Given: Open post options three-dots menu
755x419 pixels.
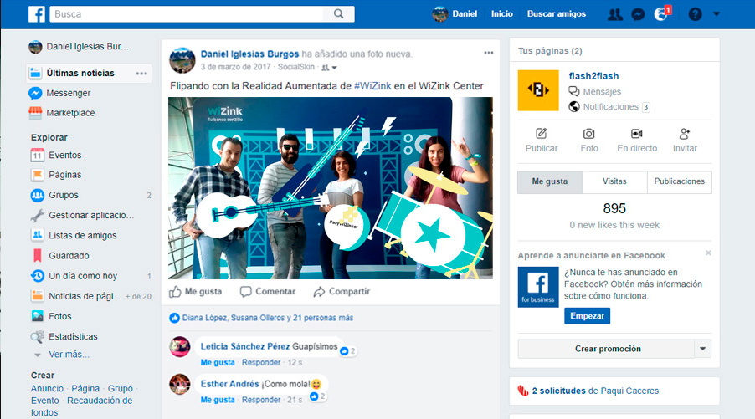Looking at the screenshot, I should [489, 53].
